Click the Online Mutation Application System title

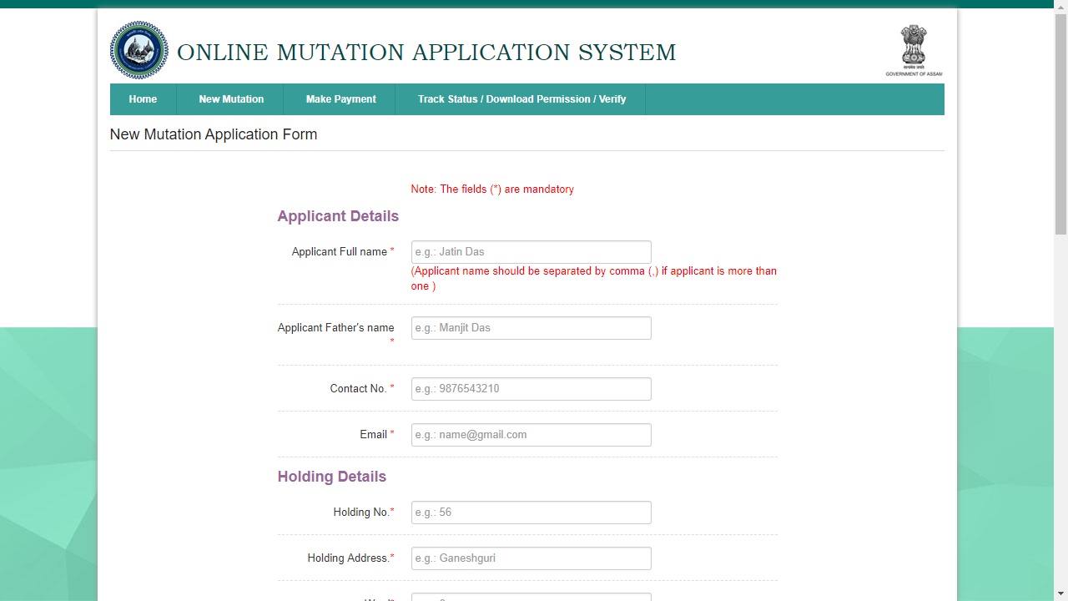426,53
